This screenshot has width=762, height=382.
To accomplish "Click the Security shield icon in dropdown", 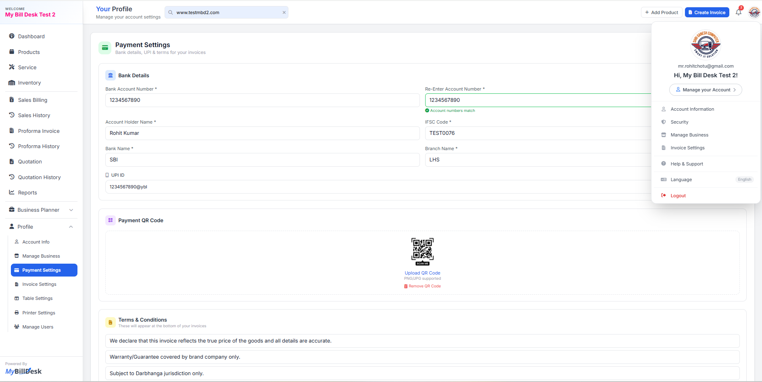I will pos(664,122).
